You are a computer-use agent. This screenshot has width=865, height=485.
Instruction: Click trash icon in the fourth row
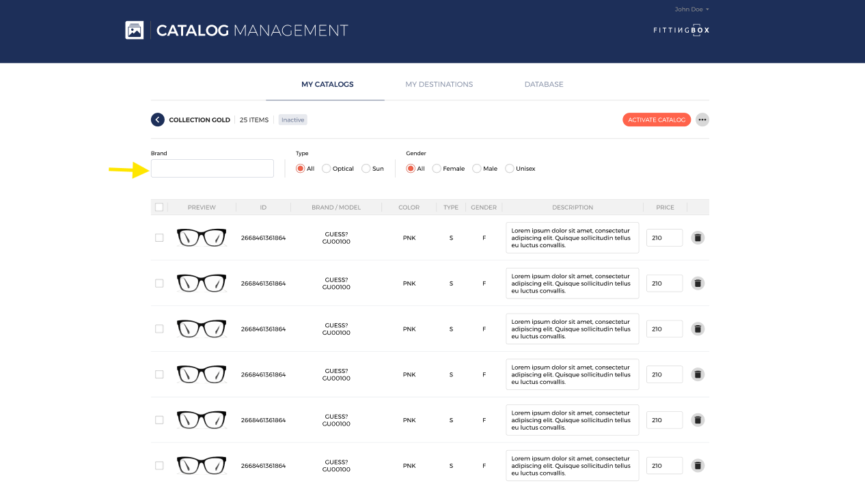pos(698,374)
